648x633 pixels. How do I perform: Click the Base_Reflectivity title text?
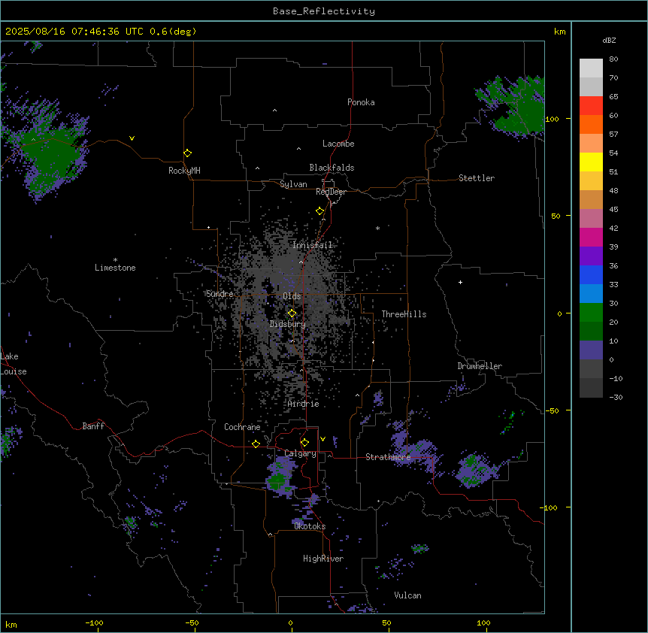tap(323, 11)
